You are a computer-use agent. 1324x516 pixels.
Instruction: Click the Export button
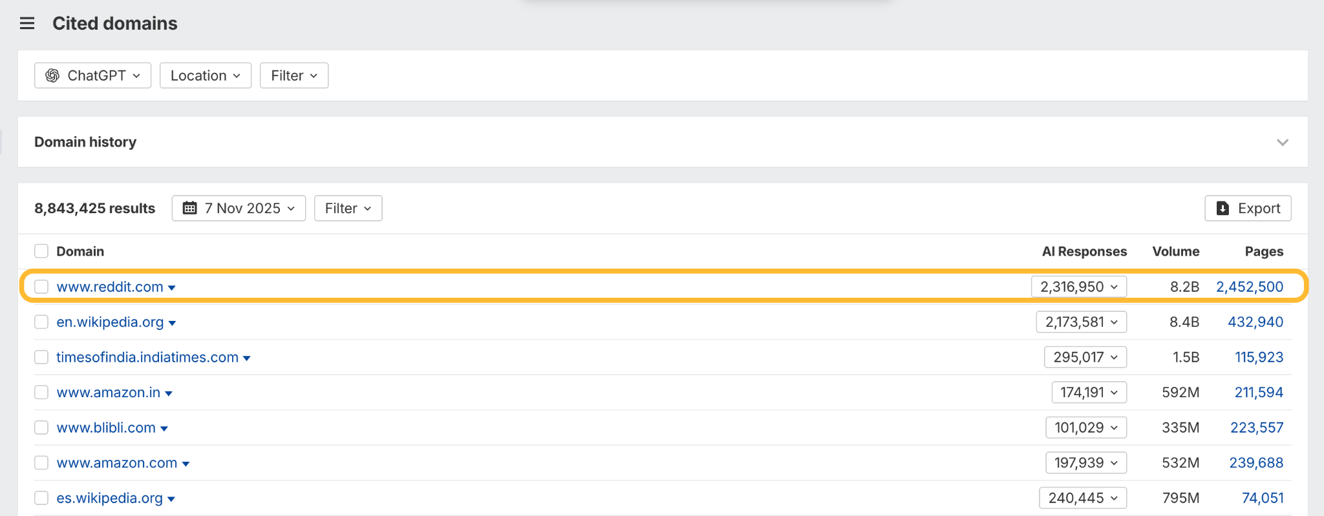(1248, 208)
